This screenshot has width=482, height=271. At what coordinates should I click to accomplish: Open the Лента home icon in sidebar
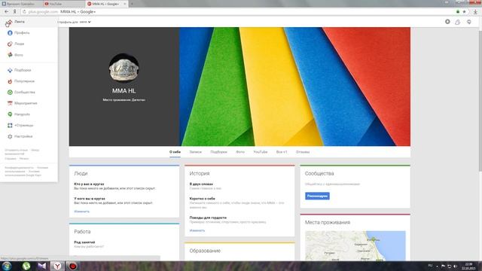(x=10, y=22)
